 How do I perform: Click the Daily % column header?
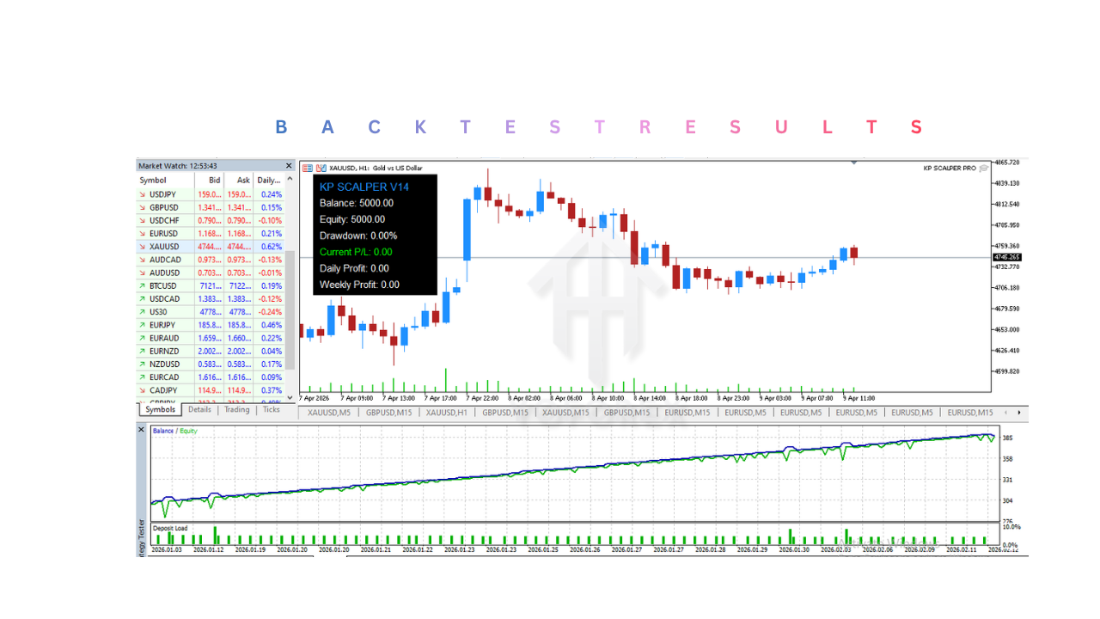tap(269, 180)
